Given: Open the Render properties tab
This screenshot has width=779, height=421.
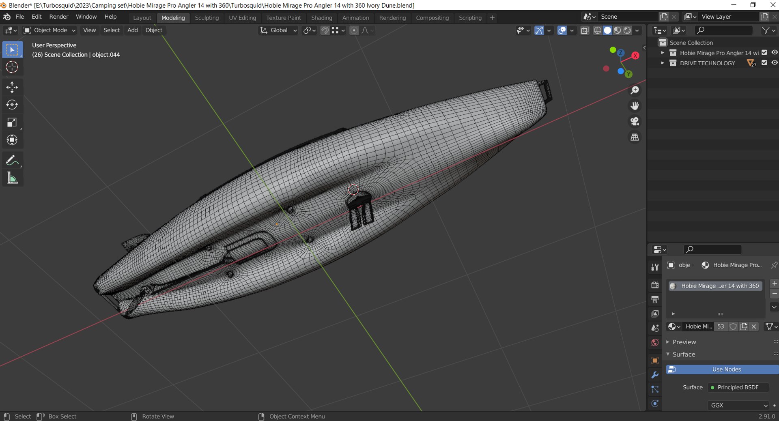Looking at the screenshot, I should pos(654,285).
